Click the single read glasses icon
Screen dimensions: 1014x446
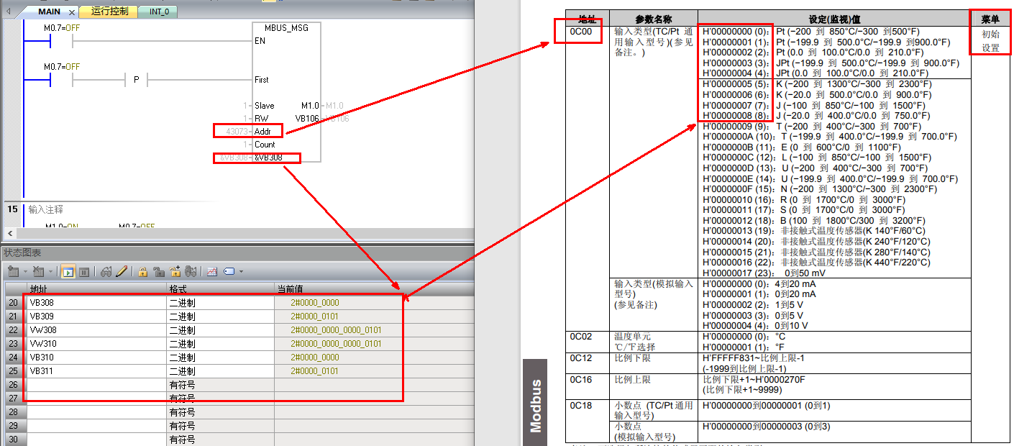[106, 272]
